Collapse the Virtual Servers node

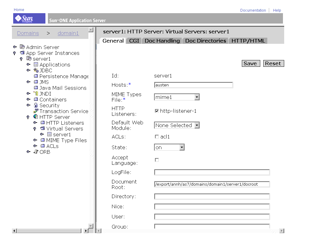point(35,129)
